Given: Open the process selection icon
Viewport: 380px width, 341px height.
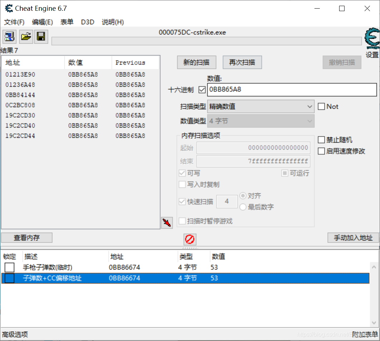Looking at the screenshot, I should (9, 37).
